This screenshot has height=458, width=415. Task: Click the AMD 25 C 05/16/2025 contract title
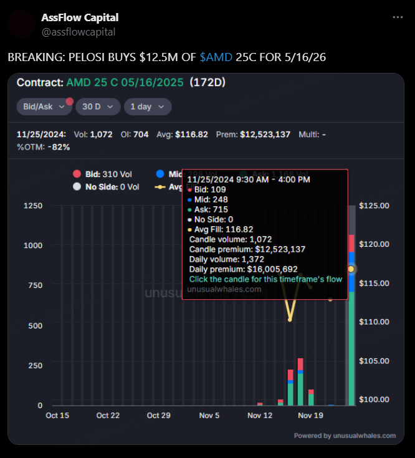click(x=125, y=82)
